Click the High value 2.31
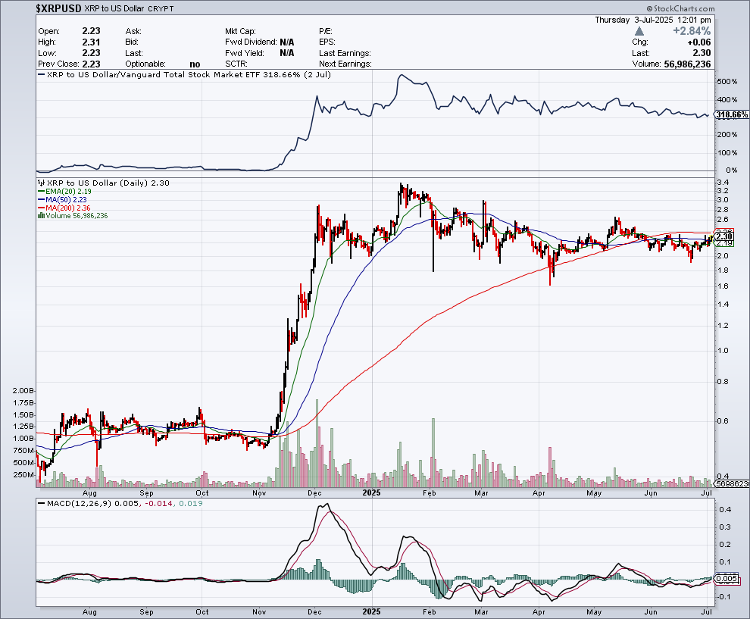This screenshot has height=619, width=750. 91,42
